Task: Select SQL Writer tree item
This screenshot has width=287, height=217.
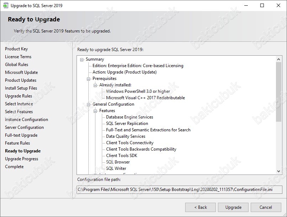Action: click(x=116, y=168)
